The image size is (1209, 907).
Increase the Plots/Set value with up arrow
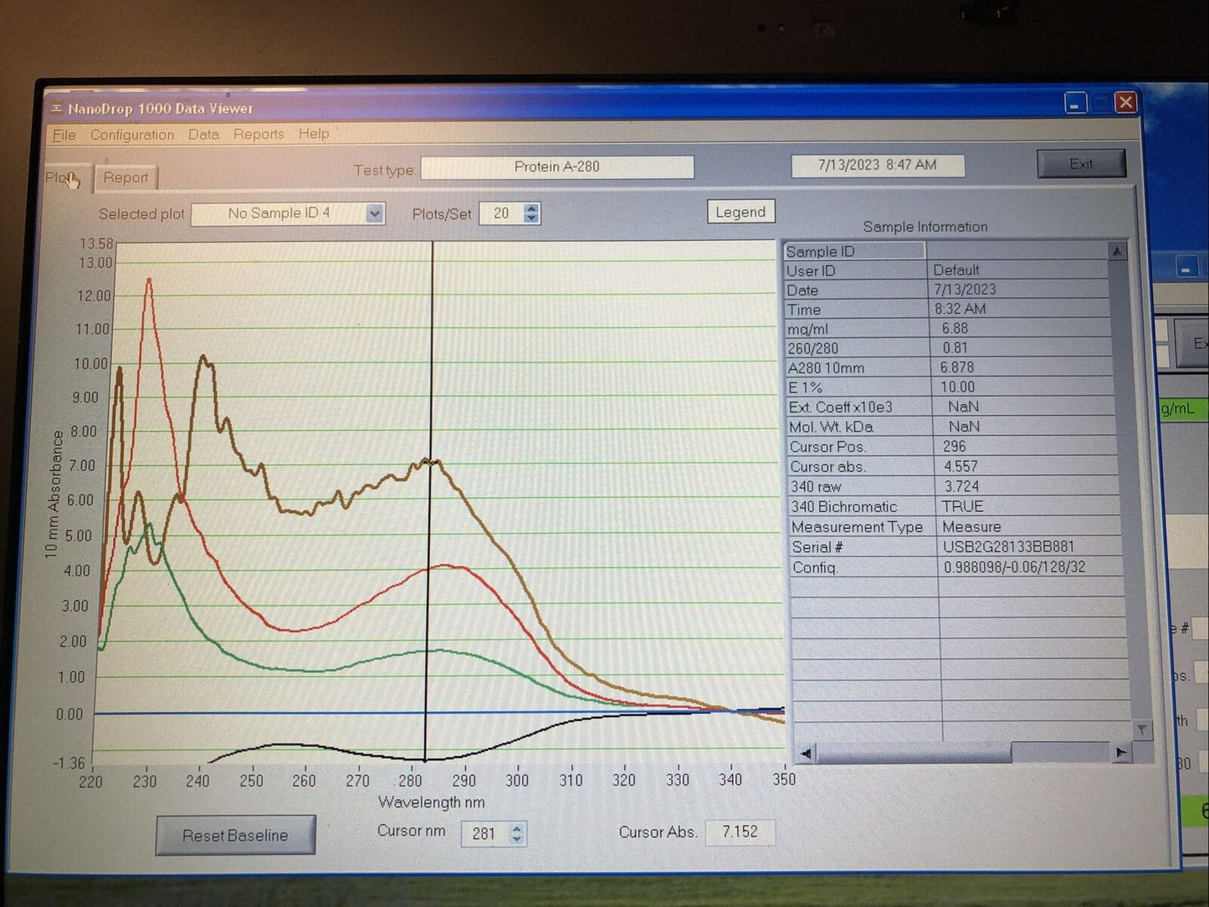[x=531, y=208]
